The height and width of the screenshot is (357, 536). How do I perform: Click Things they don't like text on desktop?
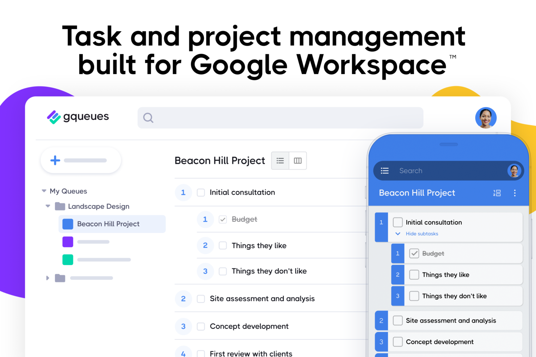269,271
